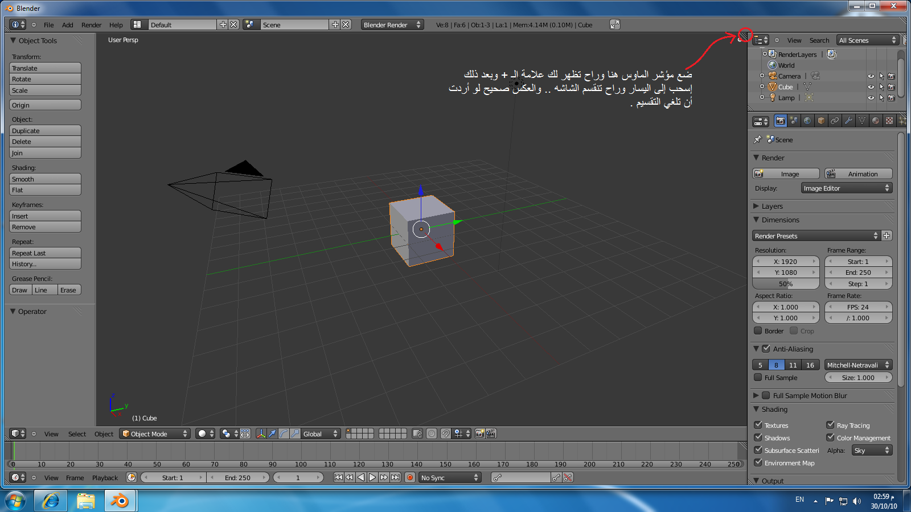Open the All Scenes outliner dropdown
Image resolution: width=911 pixels, height=512 pixels.
tap(868, 40)
